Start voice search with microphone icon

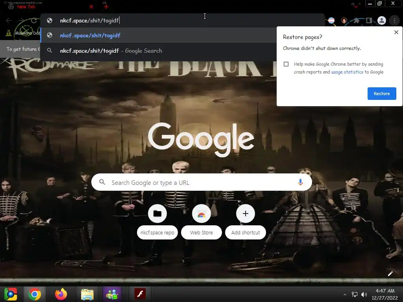(300, 182)
